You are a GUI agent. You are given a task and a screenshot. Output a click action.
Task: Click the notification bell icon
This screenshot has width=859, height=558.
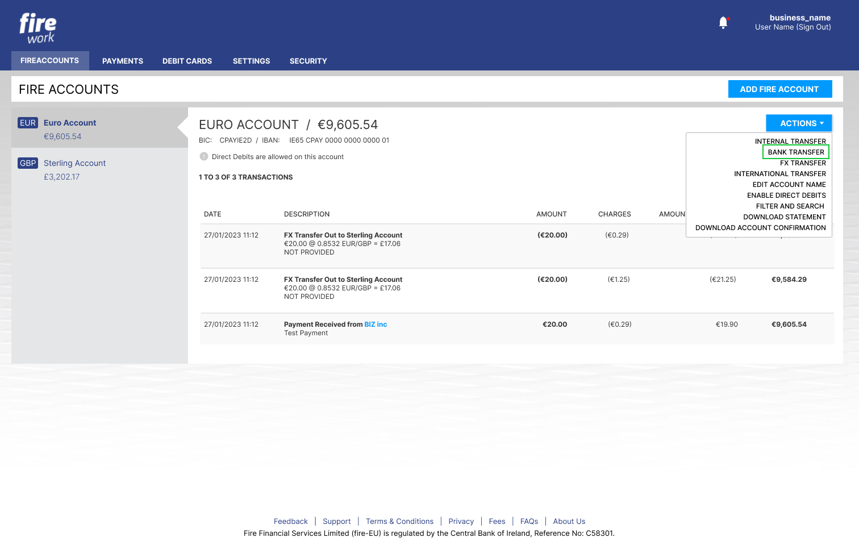[x=723, y=23]
